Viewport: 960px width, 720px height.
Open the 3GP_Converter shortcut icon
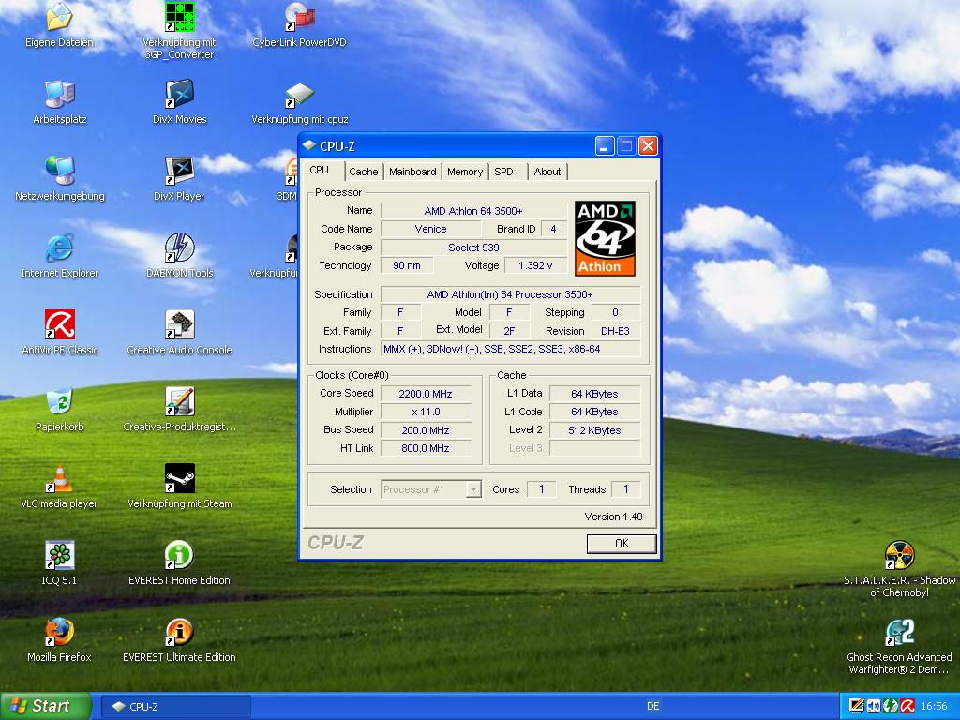pyautogui.click(x=179, y=17)
